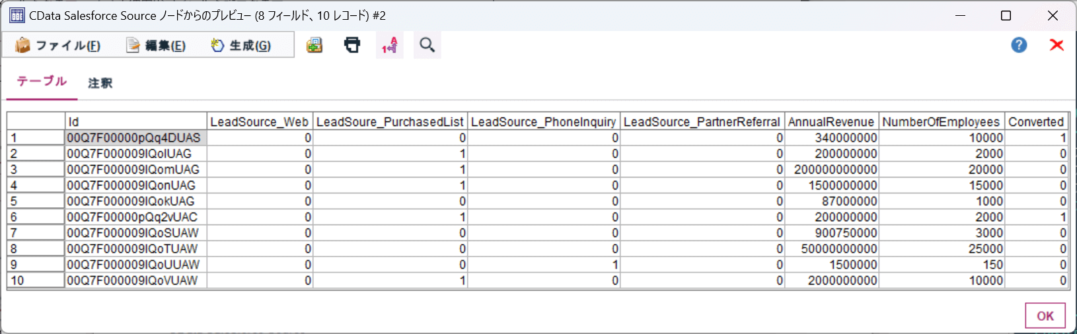Image resolution: width=1077 pixels, height=334 pixels.
Task: Select NumberOfEmployees value 25000
Action: (x=942, y=248)
